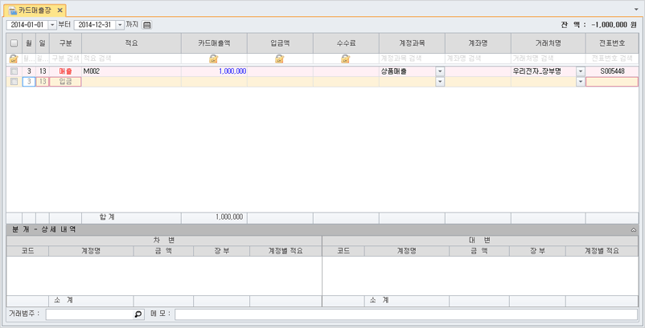
Task: Click the 거래처명 검색 filter field
Action: pos(548,59)
